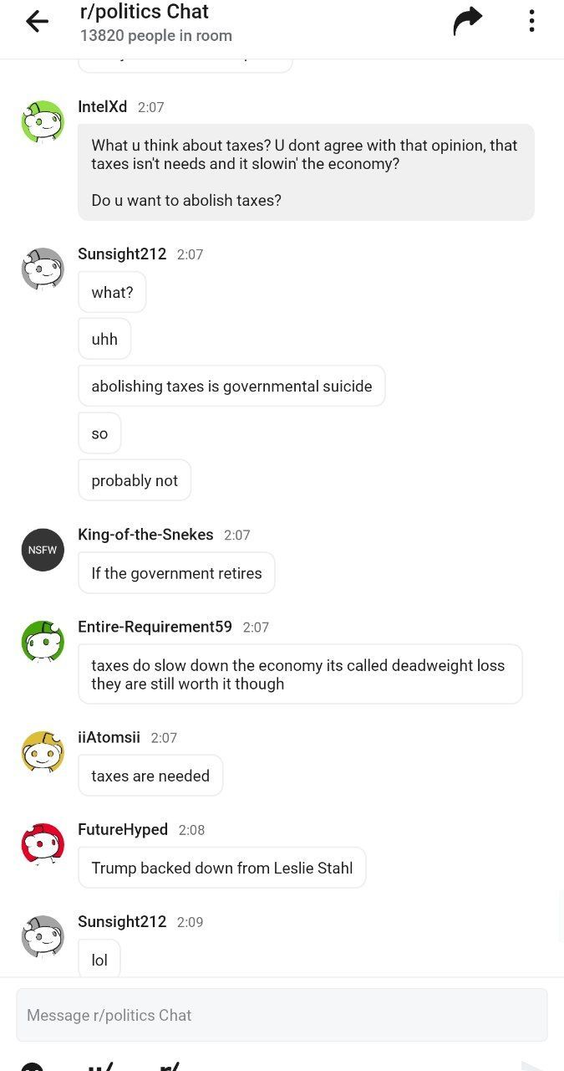
Task: Tap the back arrow icon
Action: pos(37,21)
